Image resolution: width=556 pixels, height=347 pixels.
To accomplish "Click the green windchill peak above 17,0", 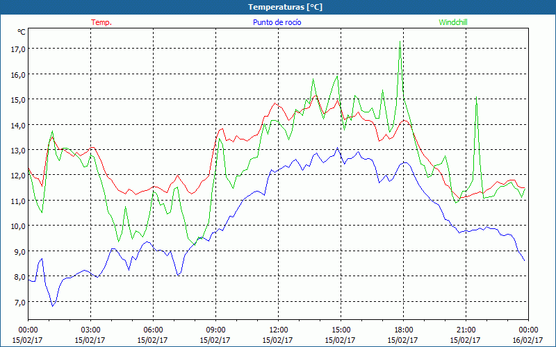I will 400,42.
